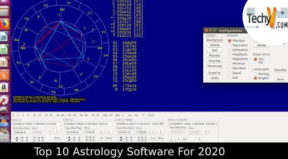Click the 14 button in Chart 4

pyautogui.click(x=185, y=139)
